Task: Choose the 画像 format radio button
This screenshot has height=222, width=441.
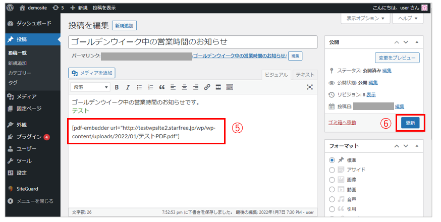Action: coord(332,180)
